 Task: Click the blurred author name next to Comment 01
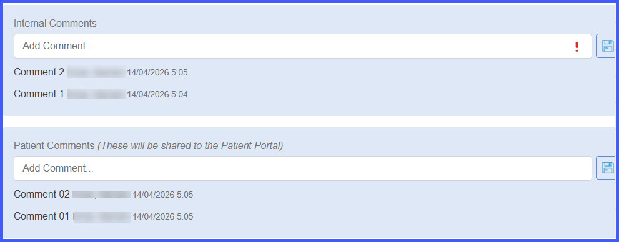[x=102, y=216]
